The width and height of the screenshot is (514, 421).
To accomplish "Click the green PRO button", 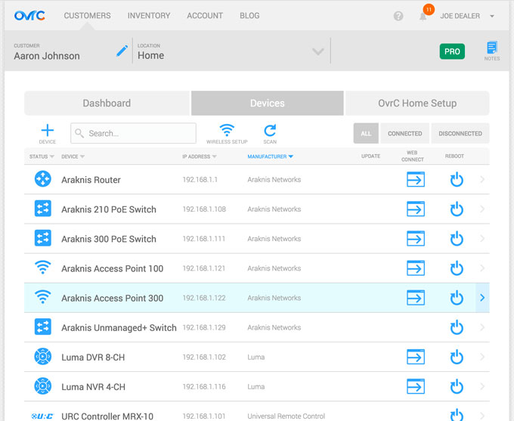I will 452,51.
